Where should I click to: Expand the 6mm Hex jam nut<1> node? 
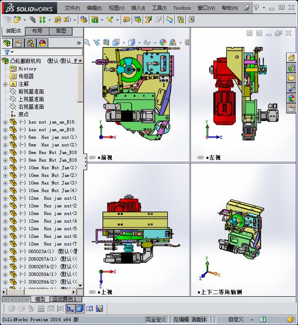pos(5,138)
